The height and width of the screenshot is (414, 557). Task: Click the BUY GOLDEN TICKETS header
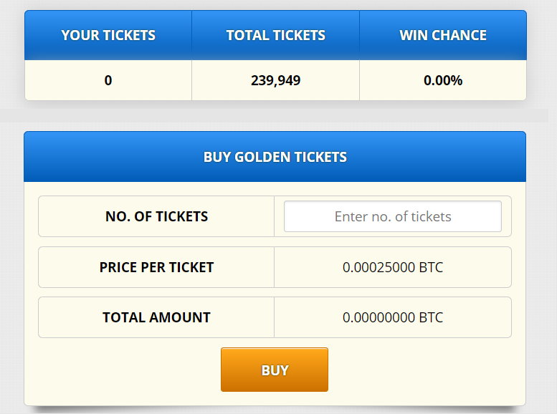(x=275, y=157)
